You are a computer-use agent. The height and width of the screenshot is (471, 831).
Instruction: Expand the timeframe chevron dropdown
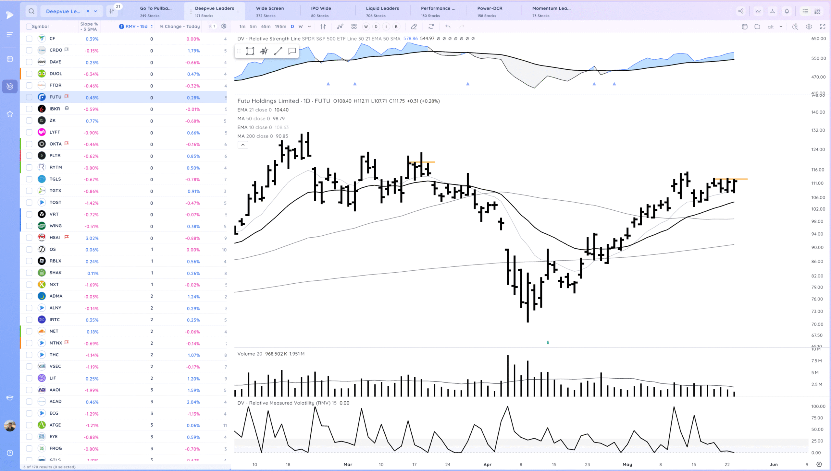click(309, 27)
